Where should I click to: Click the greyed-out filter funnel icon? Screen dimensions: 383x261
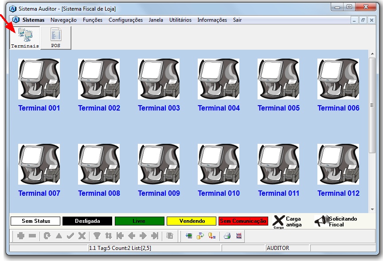coord(97,236)
